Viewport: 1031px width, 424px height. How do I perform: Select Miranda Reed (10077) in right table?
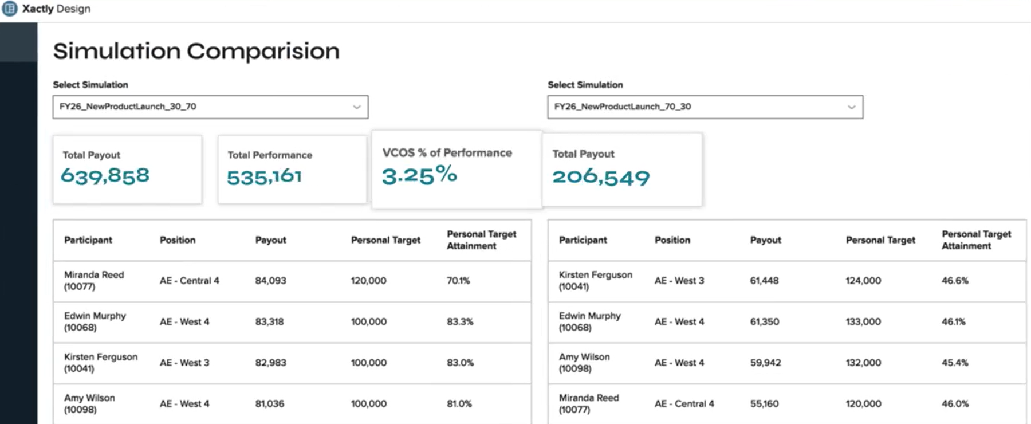point(589,404)
